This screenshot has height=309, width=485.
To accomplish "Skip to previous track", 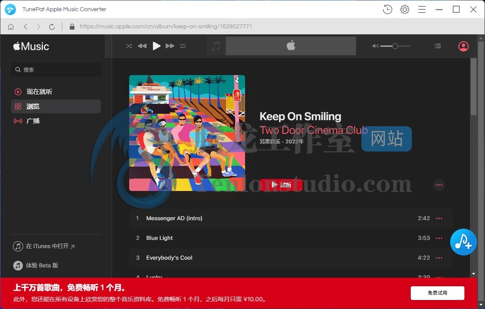I will coord(142,46).
